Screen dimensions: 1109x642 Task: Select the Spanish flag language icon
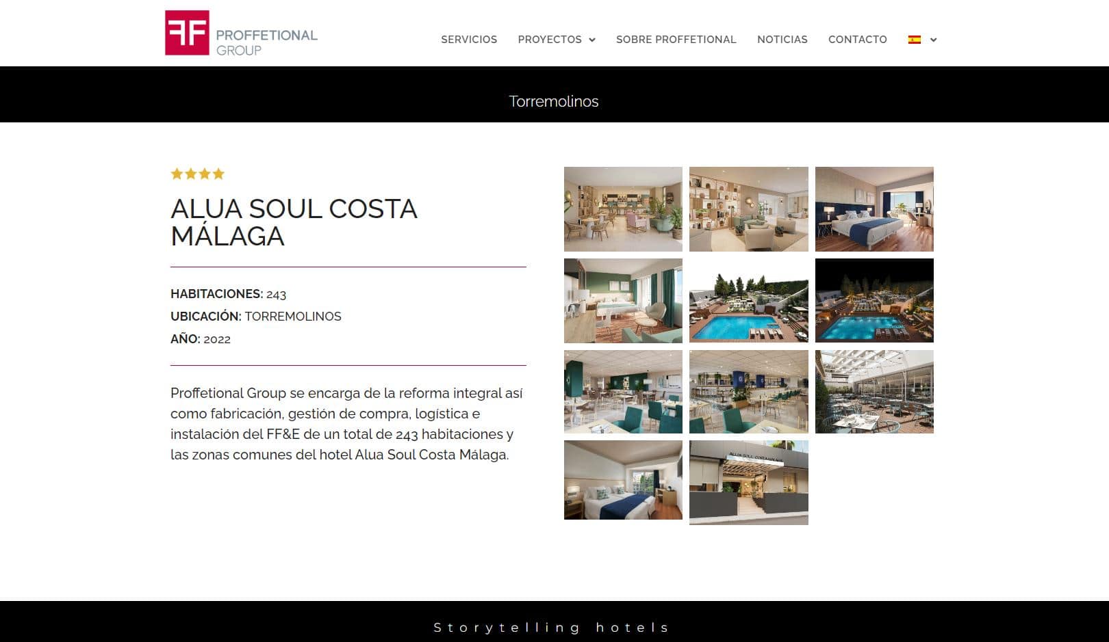click(915, 40)
